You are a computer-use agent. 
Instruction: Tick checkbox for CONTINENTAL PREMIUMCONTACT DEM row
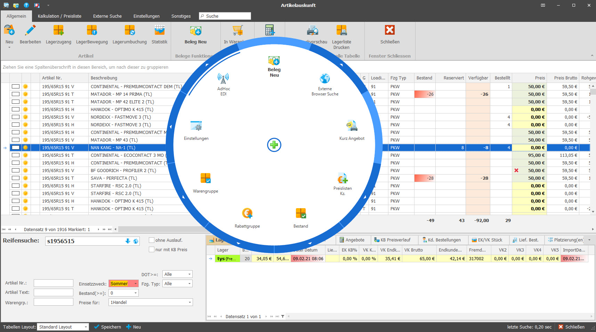pos(16,86)
